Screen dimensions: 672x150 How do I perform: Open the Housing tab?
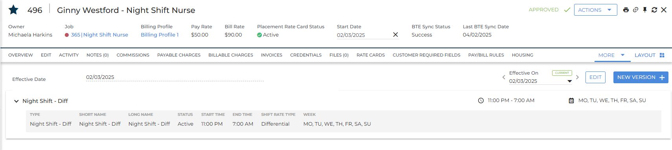[x=523, y=55]
